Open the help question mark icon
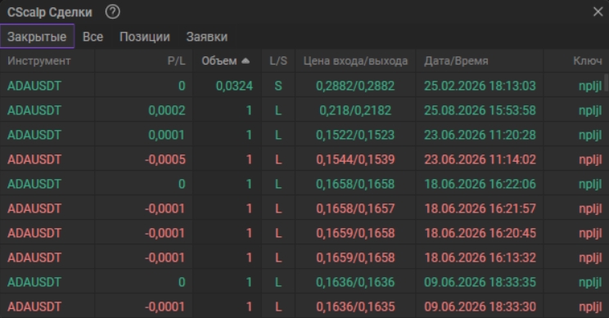 (113, 12)
